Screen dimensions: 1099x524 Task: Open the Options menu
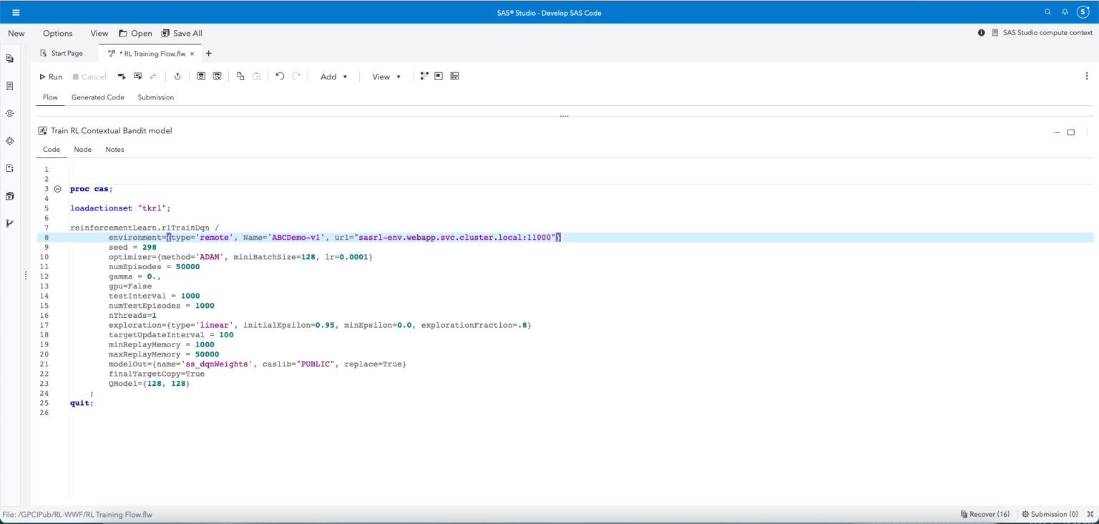click(x=57, y=33)
